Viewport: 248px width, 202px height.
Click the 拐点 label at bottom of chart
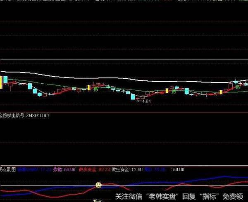click(98, 200)
